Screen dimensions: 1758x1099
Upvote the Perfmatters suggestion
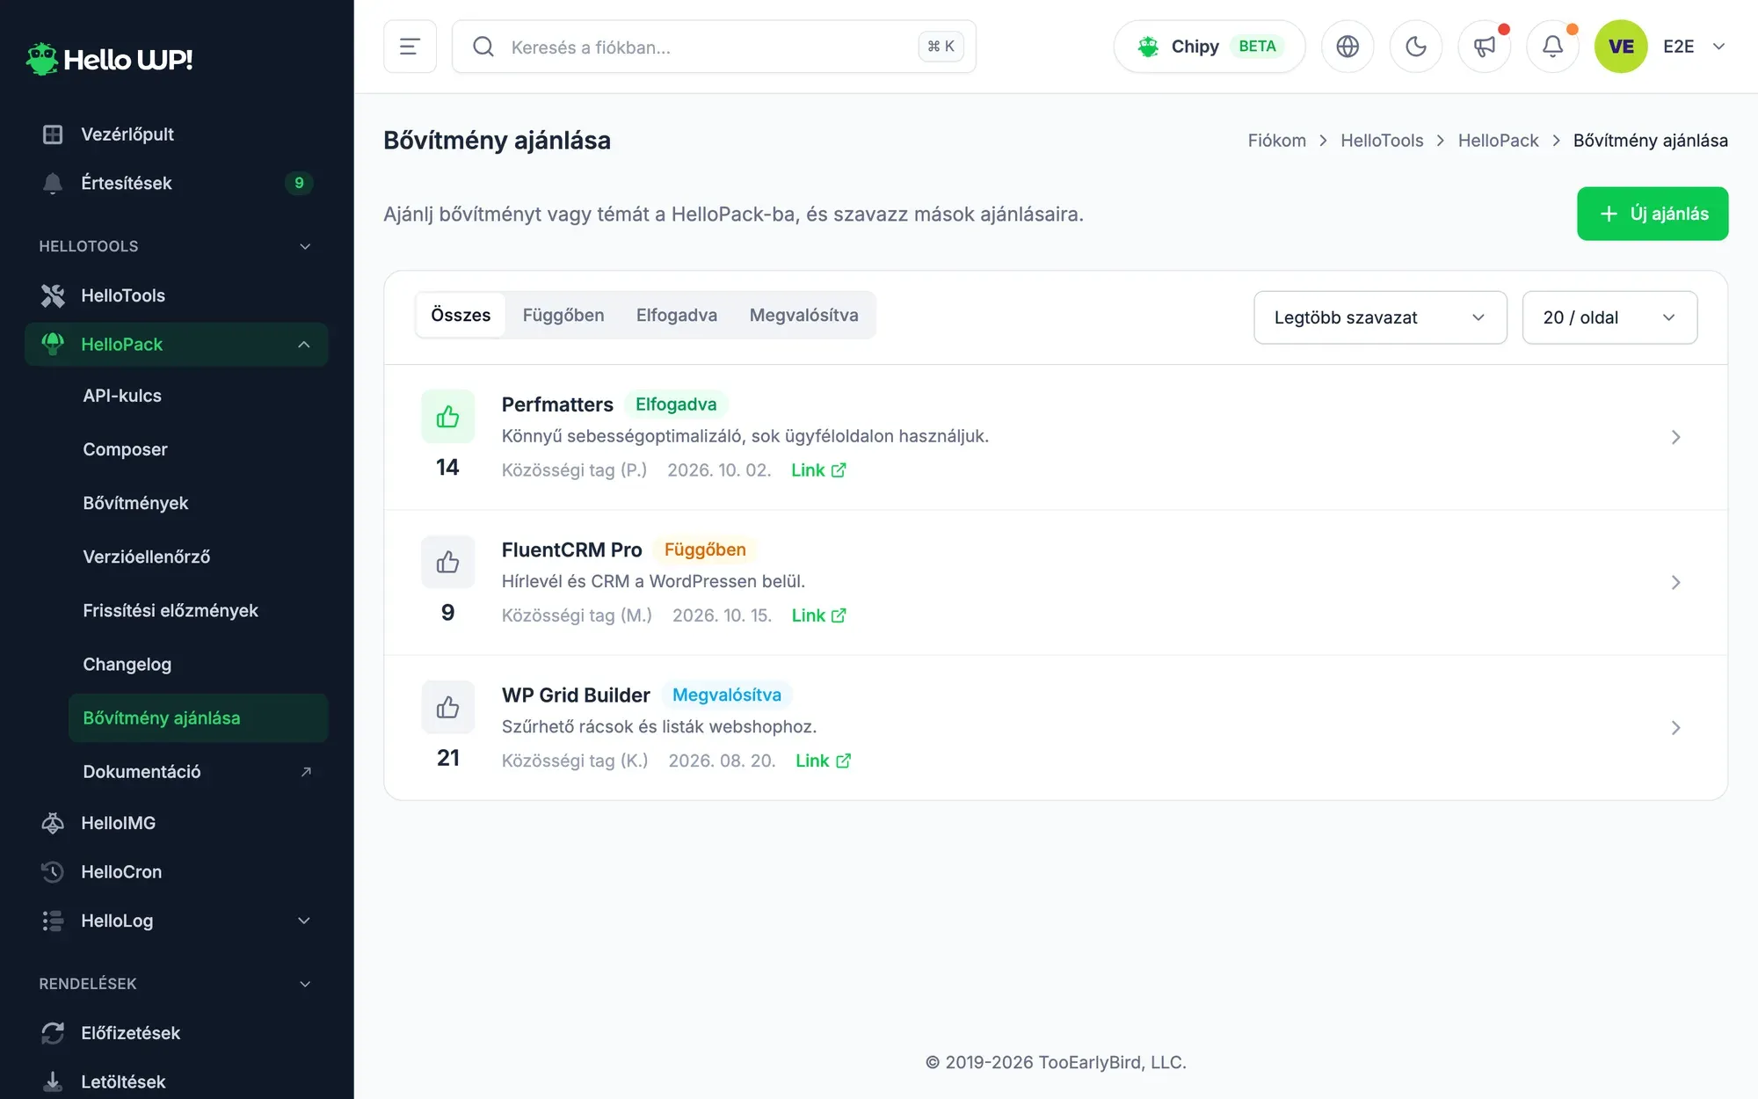pos(447,417)
